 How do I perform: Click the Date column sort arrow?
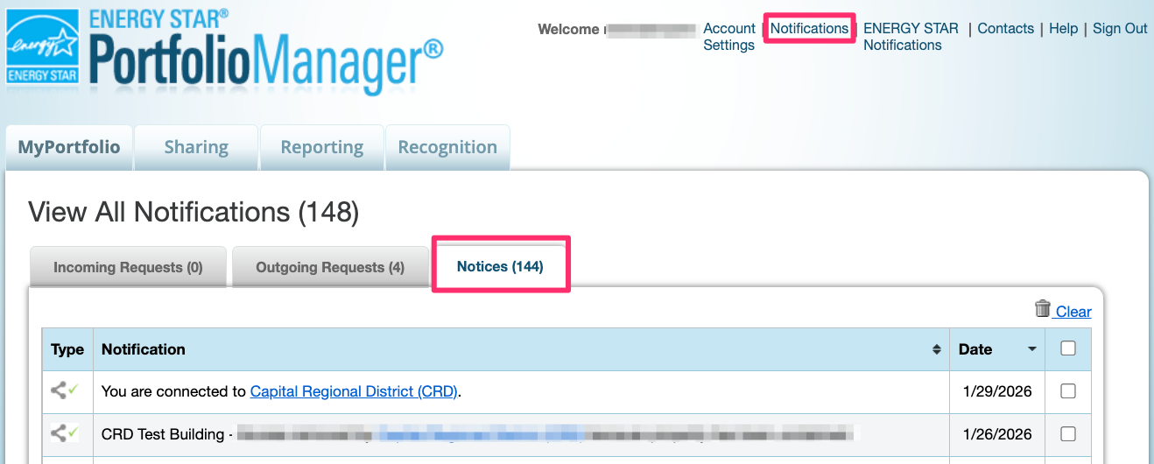pyautogui.click(x=1031, y=349)
